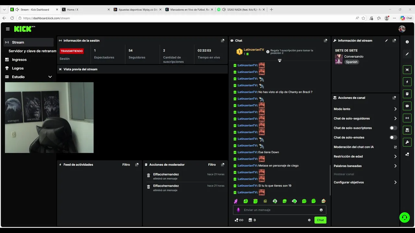Viewport: 415px width, 233px height.
Task: Click the collapse arrow under the gift leaderboard
Action: [279, 61]
